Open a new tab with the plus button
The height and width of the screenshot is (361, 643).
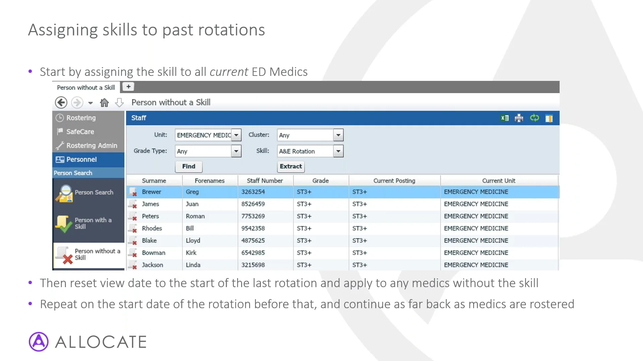pos(128,87)
